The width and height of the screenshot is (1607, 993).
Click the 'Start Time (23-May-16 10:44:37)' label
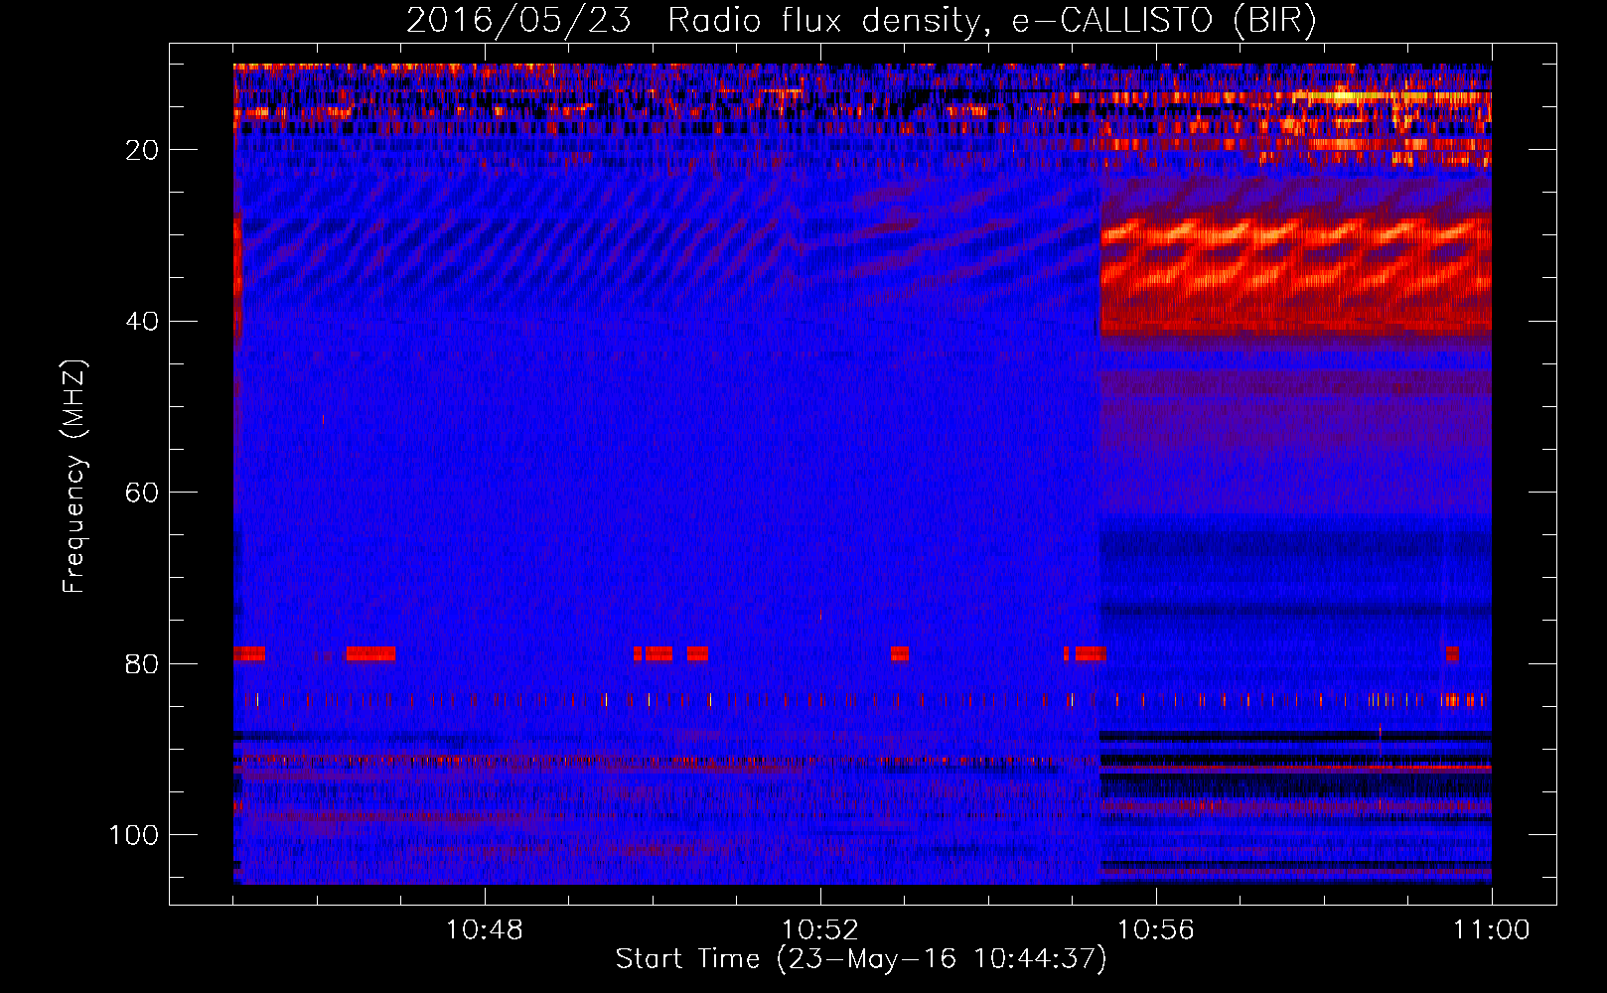click(861, 959)
